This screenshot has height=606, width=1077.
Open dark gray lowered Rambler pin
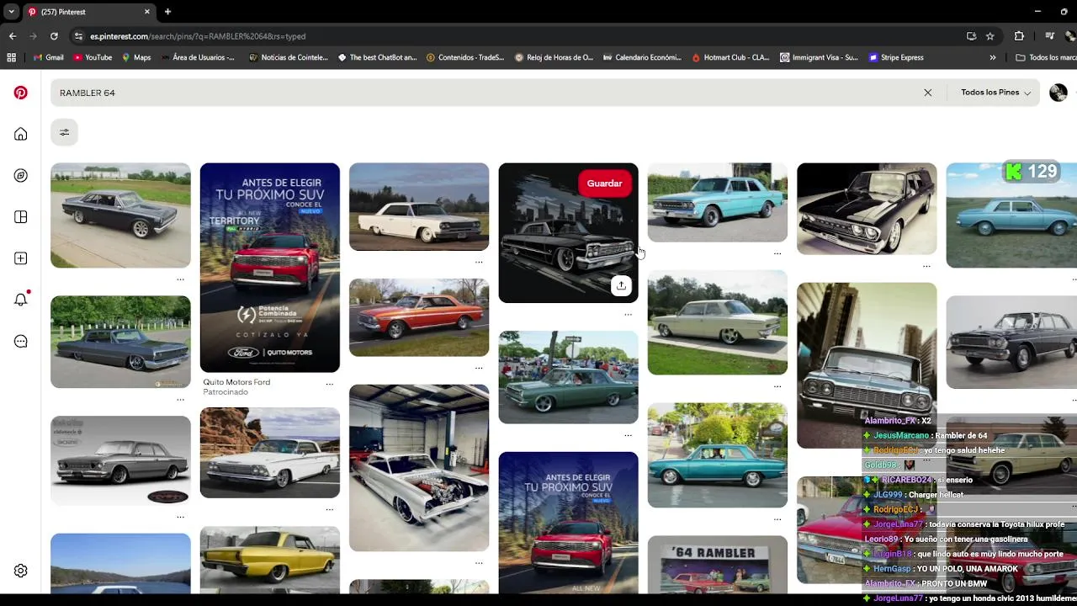coord(120,342)
